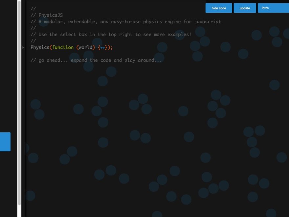Click the go ahead expand comment line
289x217 pixels.
(x=96, y=60)
